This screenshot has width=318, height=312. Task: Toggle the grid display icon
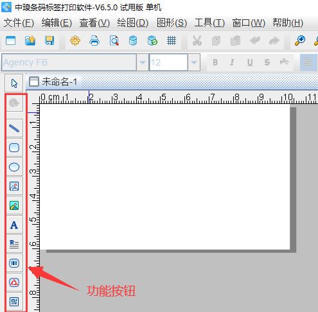pos(172,40)
